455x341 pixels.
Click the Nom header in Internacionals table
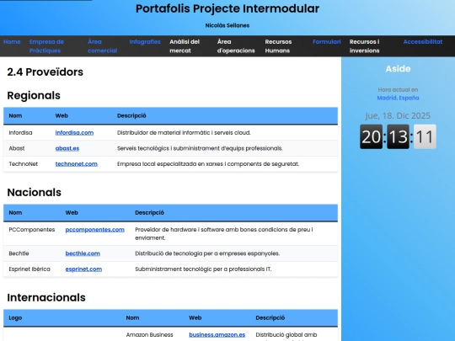(132, 317)
